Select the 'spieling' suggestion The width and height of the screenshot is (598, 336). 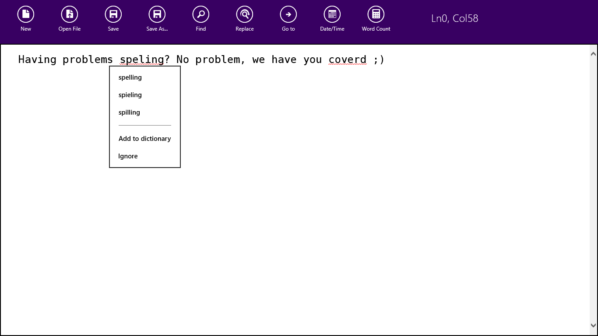pos(130,95)
